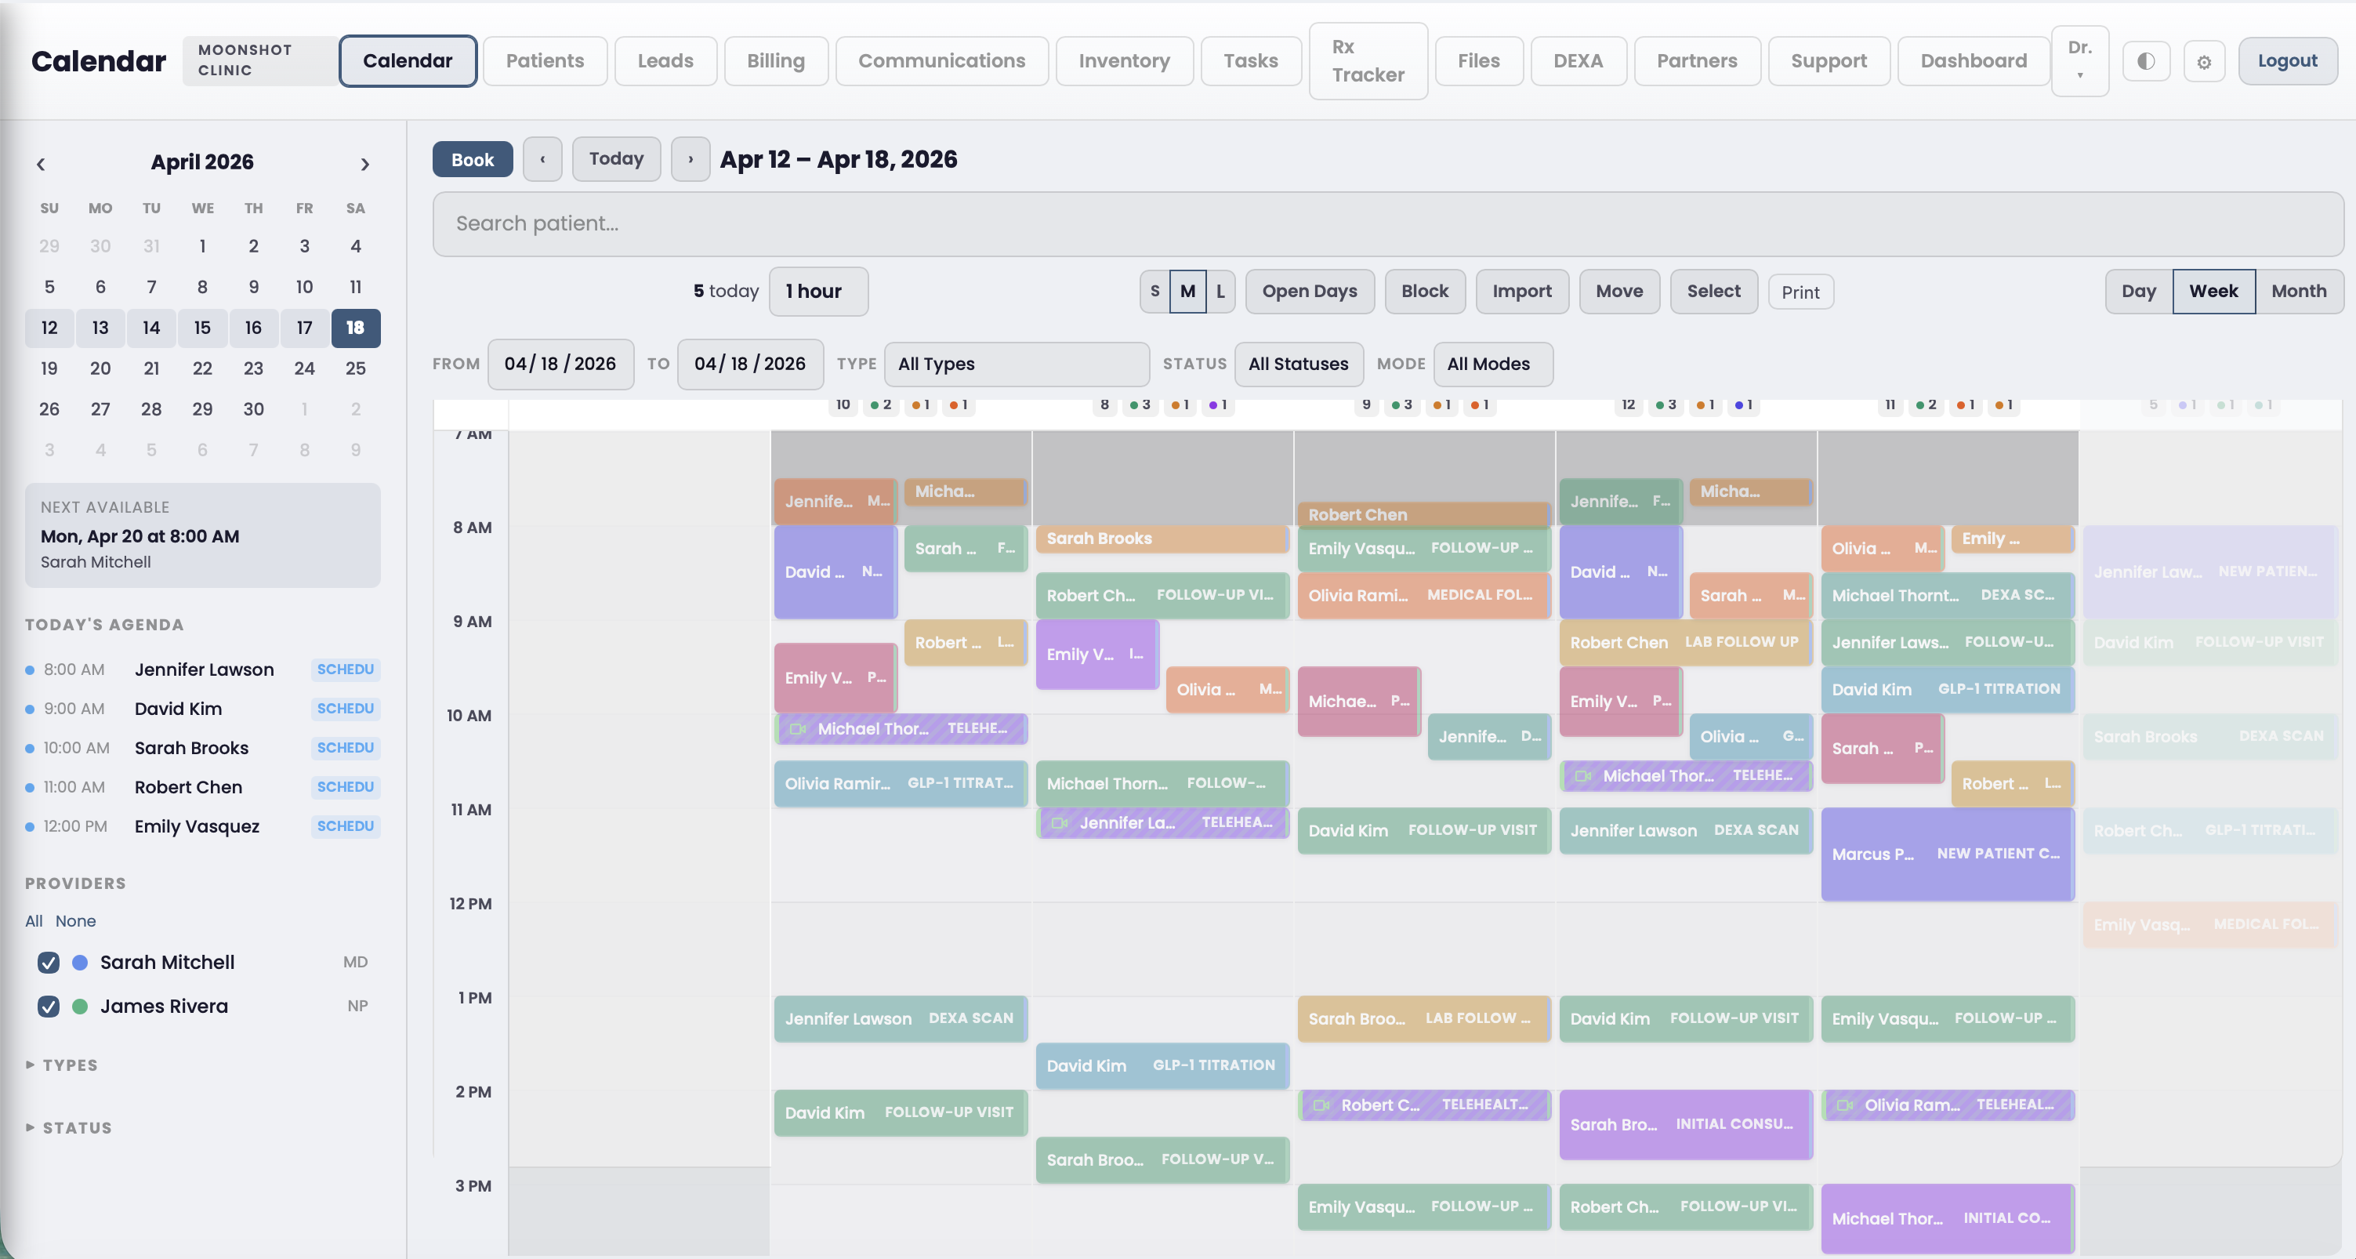Open the Communications tab
Screen dimensions: 2356x1259
coord(941,61)
